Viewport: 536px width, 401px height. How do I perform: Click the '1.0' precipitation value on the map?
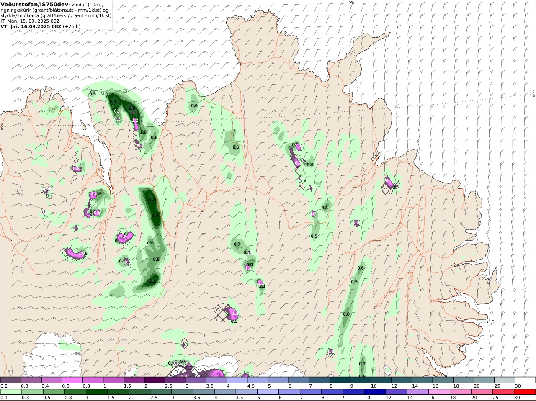click(143, 132)
